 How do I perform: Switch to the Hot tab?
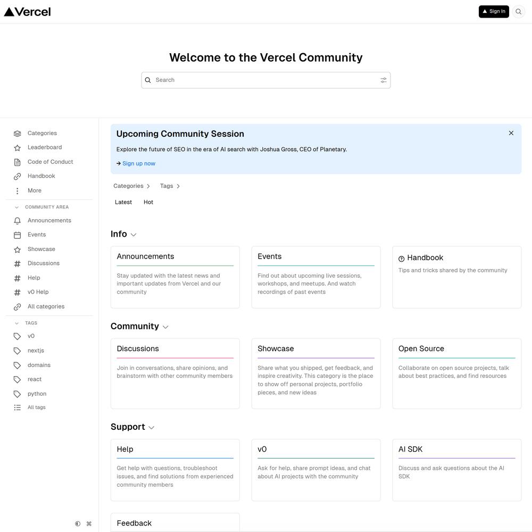point(148,202)
